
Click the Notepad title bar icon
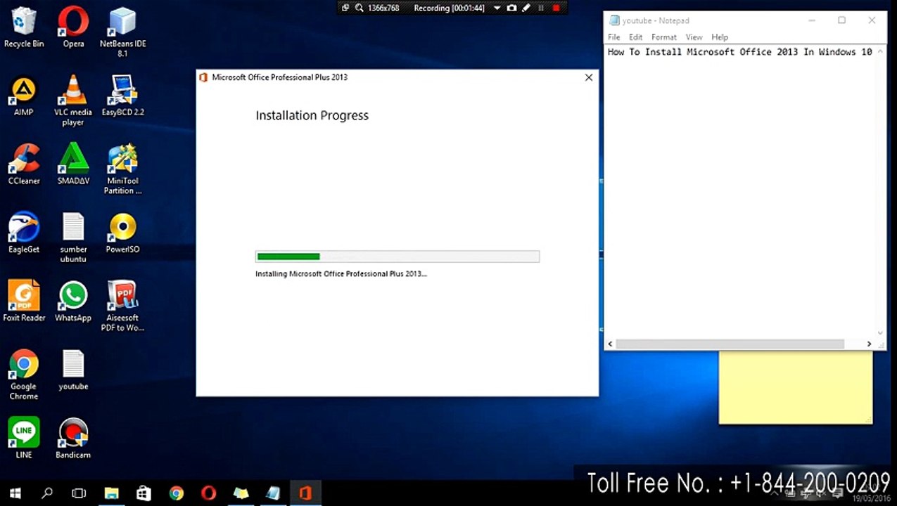(614, 20)
